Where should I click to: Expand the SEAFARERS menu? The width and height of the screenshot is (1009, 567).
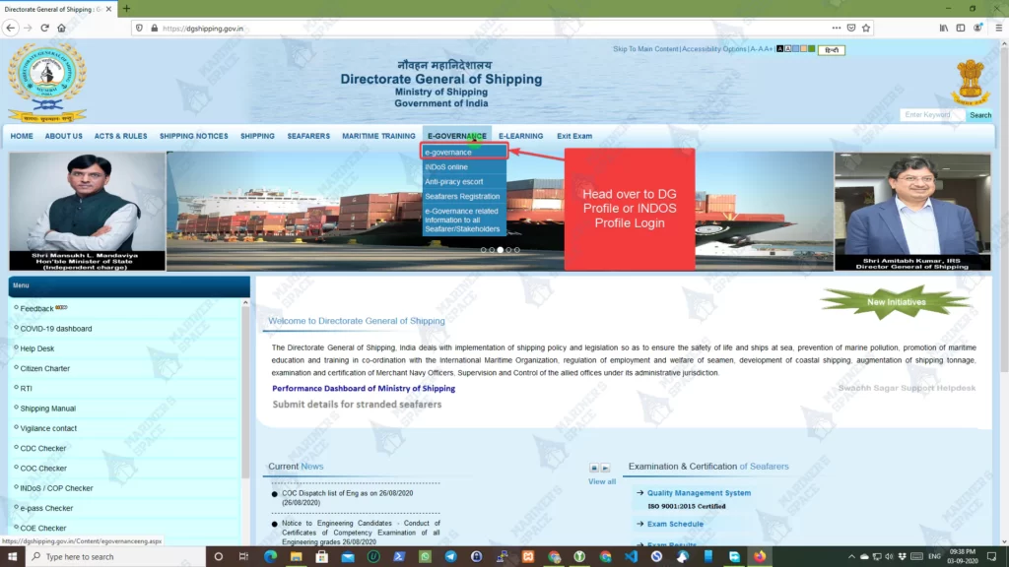tap(308, 136)
